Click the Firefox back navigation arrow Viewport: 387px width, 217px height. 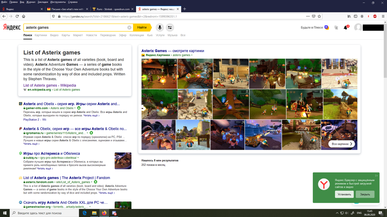click(x=4, y=16)
